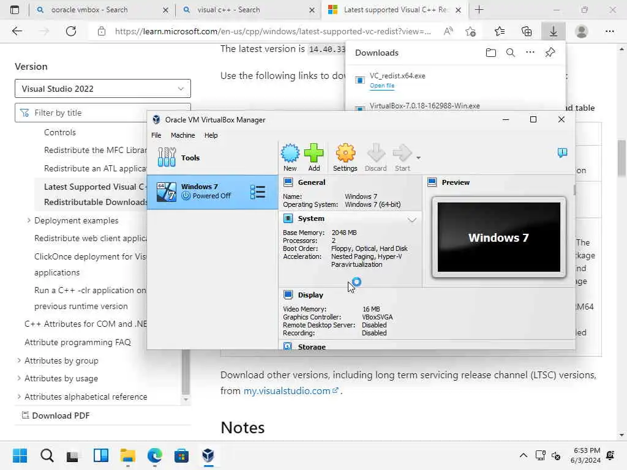Toggle the Edge Downloads toolbar button

[554, 31]
